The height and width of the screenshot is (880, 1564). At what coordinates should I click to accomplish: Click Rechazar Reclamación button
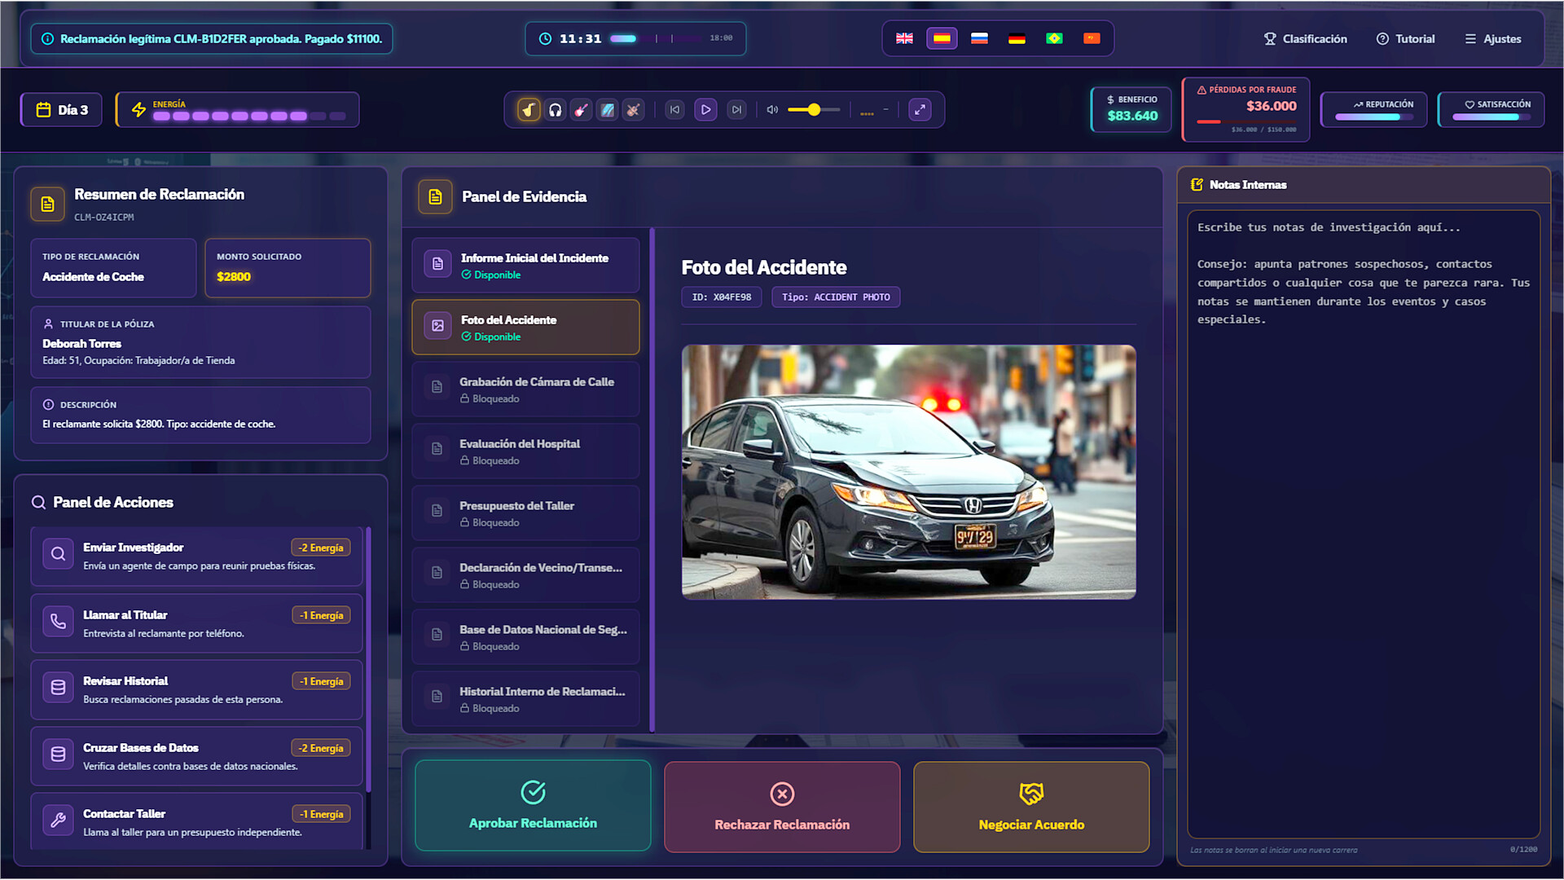click(x=782, y=807)
